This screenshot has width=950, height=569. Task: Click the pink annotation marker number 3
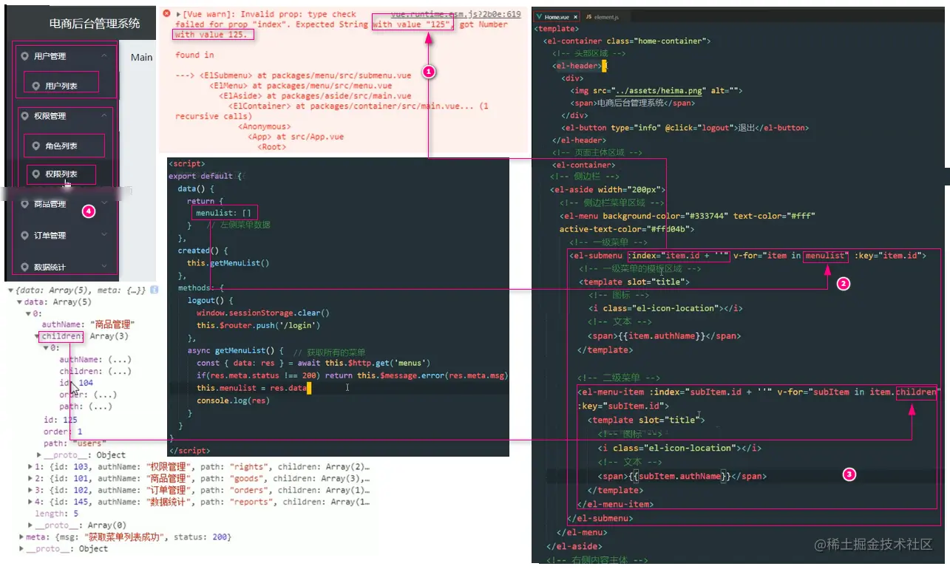coord(849,475)
